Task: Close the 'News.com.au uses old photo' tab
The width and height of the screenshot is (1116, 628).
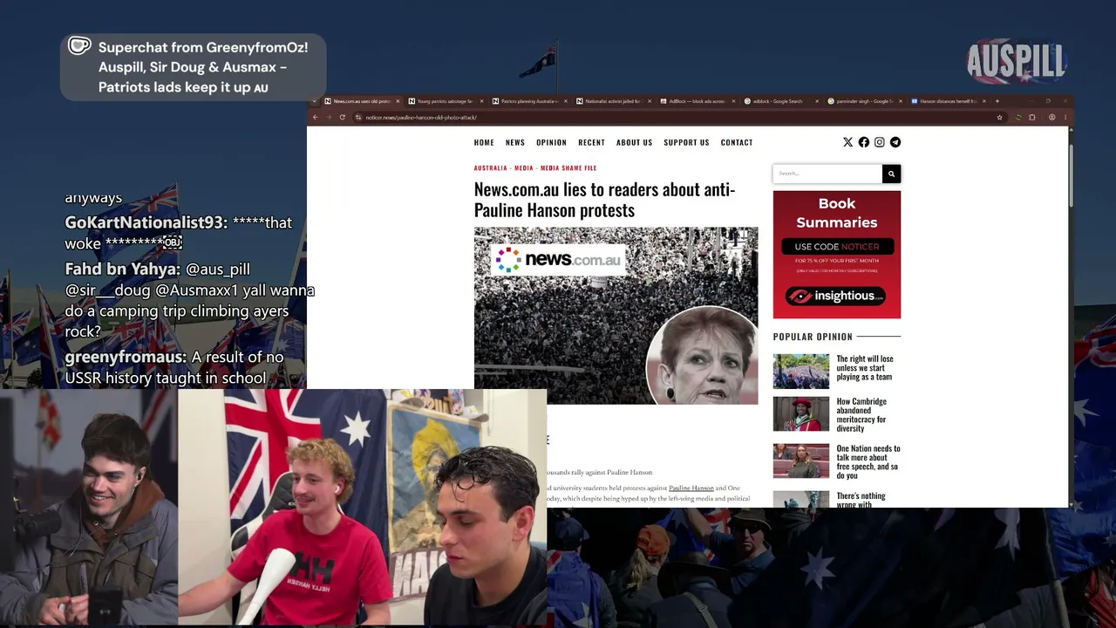Action: (398, 101)
